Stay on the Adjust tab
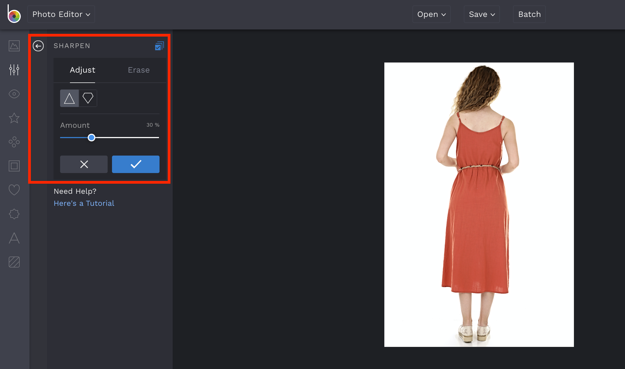Viewport: 625px width, 369px height. tap(82, 70)
